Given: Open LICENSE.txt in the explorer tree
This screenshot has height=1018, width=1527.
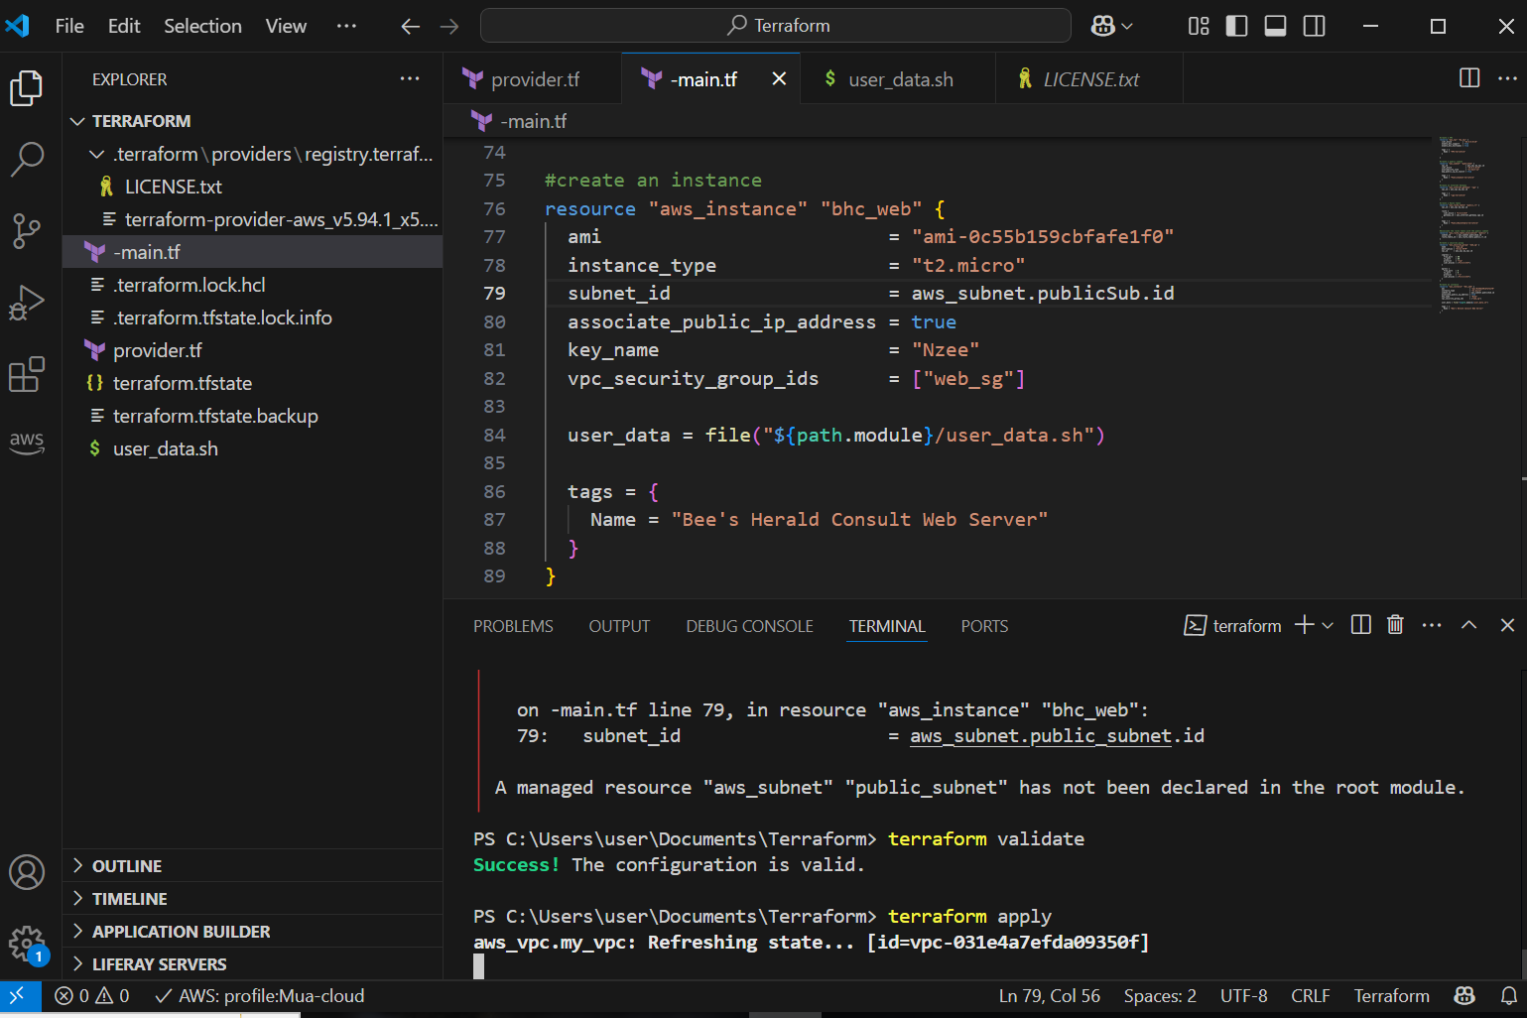Looking at the screenshot, I should coord(253,187).
